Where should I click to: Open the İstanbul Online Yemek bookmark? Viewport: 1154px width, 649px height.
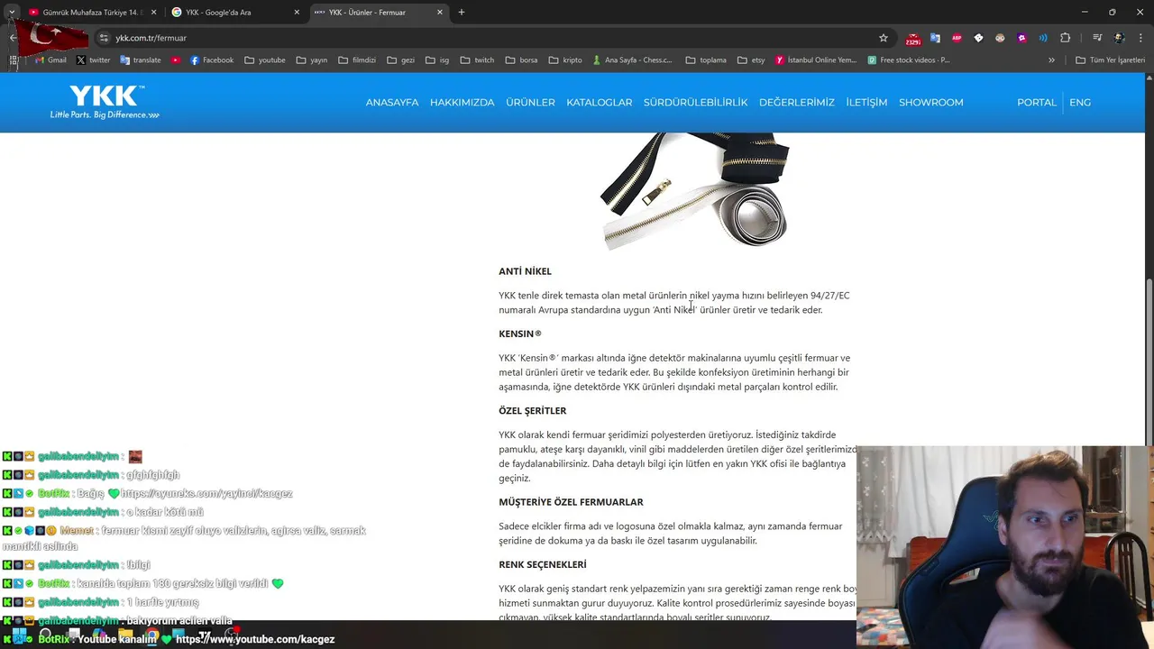pyautogui.click(x=816, y=60)
